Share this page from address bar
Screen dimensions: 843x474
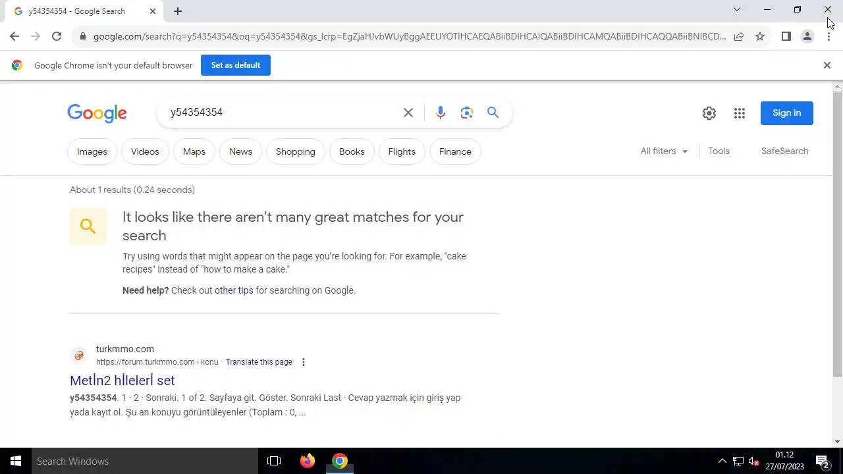(739, 36)
